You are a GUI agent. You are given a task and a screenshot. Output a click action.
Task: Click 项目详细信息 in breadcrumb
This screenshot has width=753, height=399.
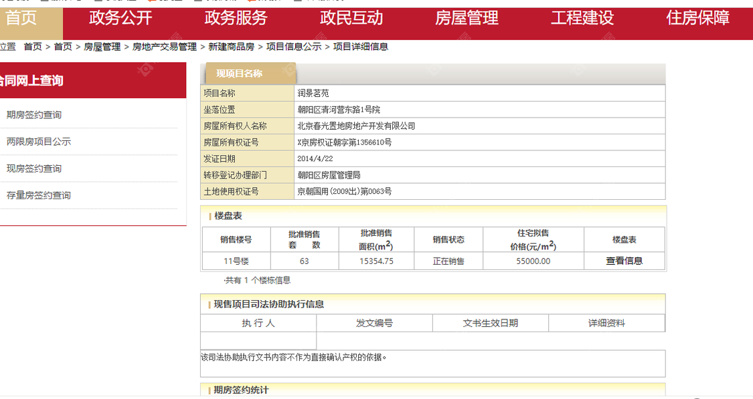pyautogui.click(x=361, y=47)
